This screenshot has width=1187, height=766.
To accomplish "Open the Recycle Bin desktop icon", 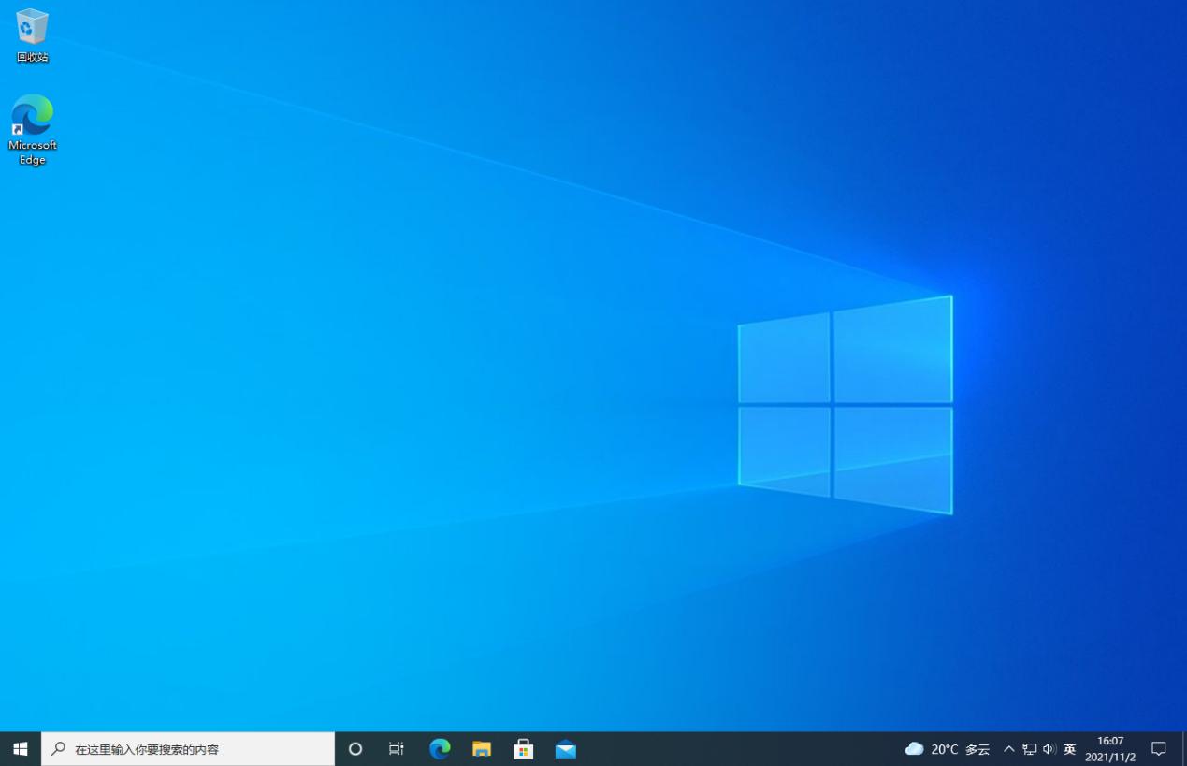I will [x=31, y=33].
